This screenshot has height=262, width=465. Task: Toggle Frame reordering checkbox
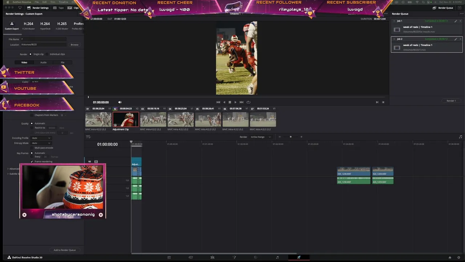click(32, 162)
